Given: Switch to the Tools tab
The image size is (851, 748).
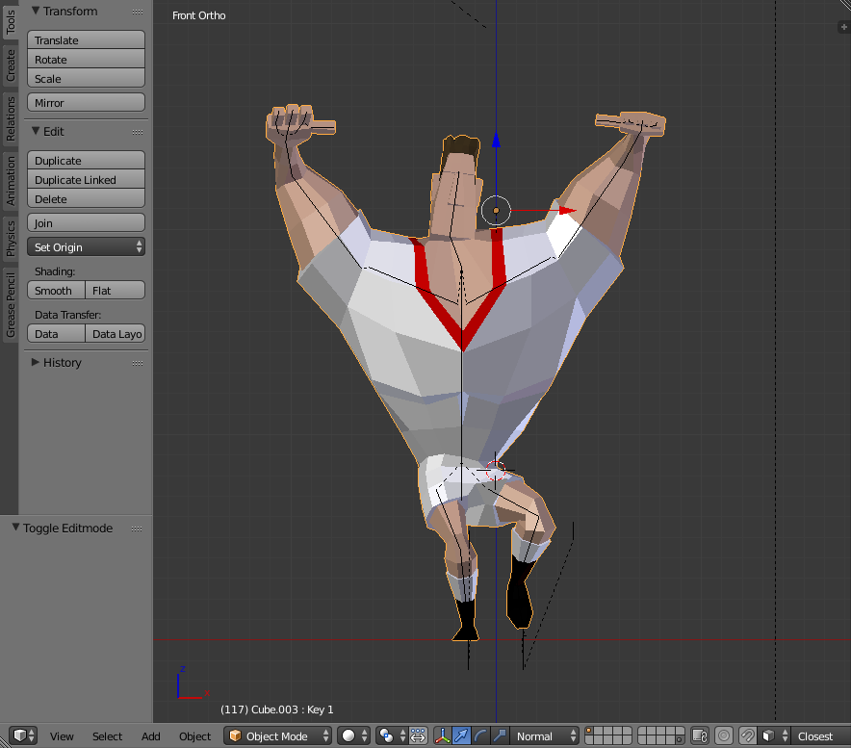Looking at the screenshot, I should pos(11,21).
